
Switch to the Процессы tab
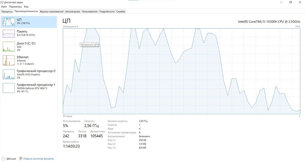tap(7, 12)
